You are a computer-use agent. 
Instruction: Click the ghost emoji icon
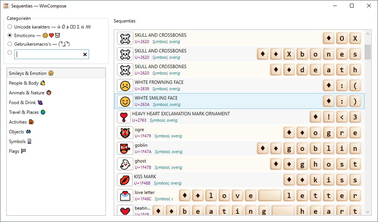click(x=125, y=164)
